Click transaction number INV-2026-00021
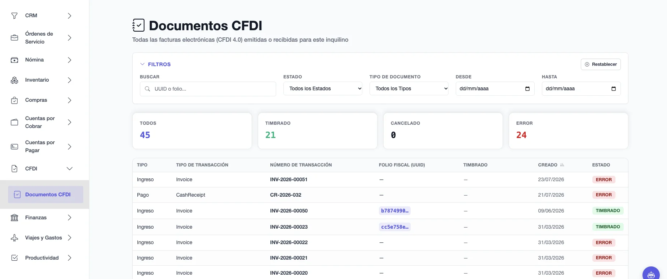Screen dimensions: 667x279 (x=289, y=258)
